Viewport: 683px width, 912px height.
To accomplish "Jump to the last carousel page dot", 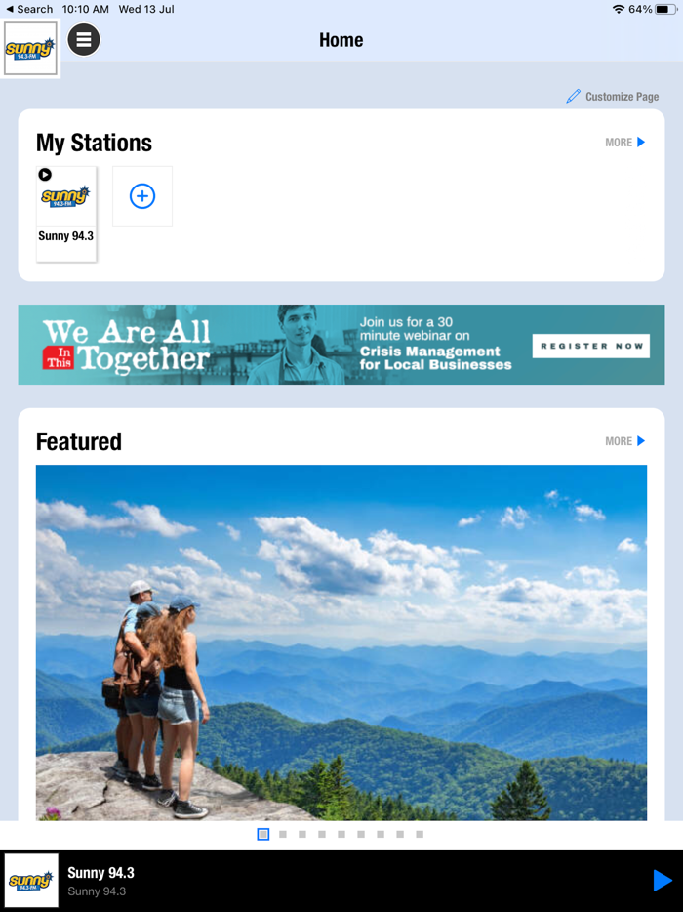I will coord(420,834).
